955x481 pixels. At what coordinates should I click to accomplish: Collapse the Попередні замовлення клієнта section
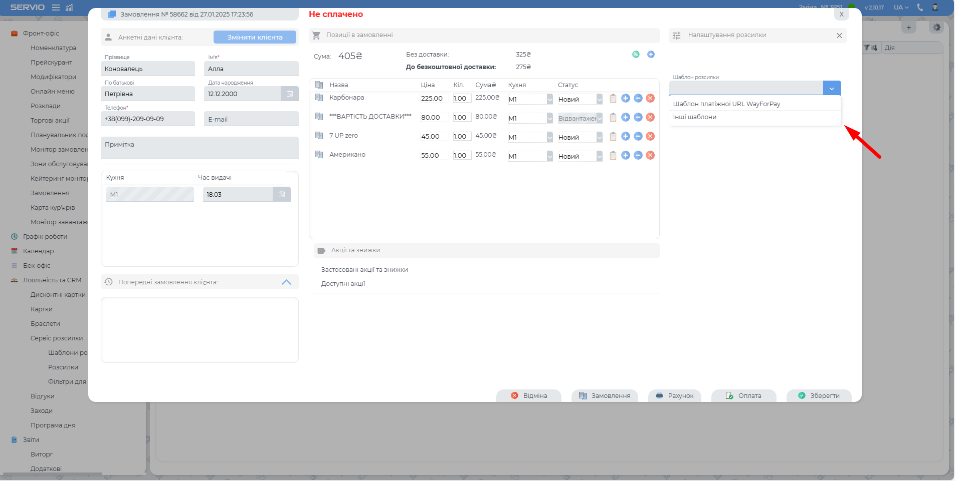[x=286, y=282]
